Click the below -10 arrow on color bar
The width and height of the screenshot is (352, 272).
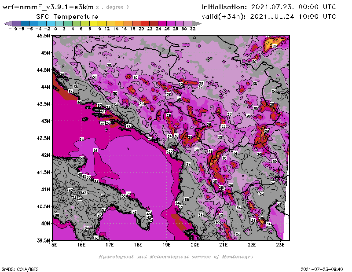8,23
